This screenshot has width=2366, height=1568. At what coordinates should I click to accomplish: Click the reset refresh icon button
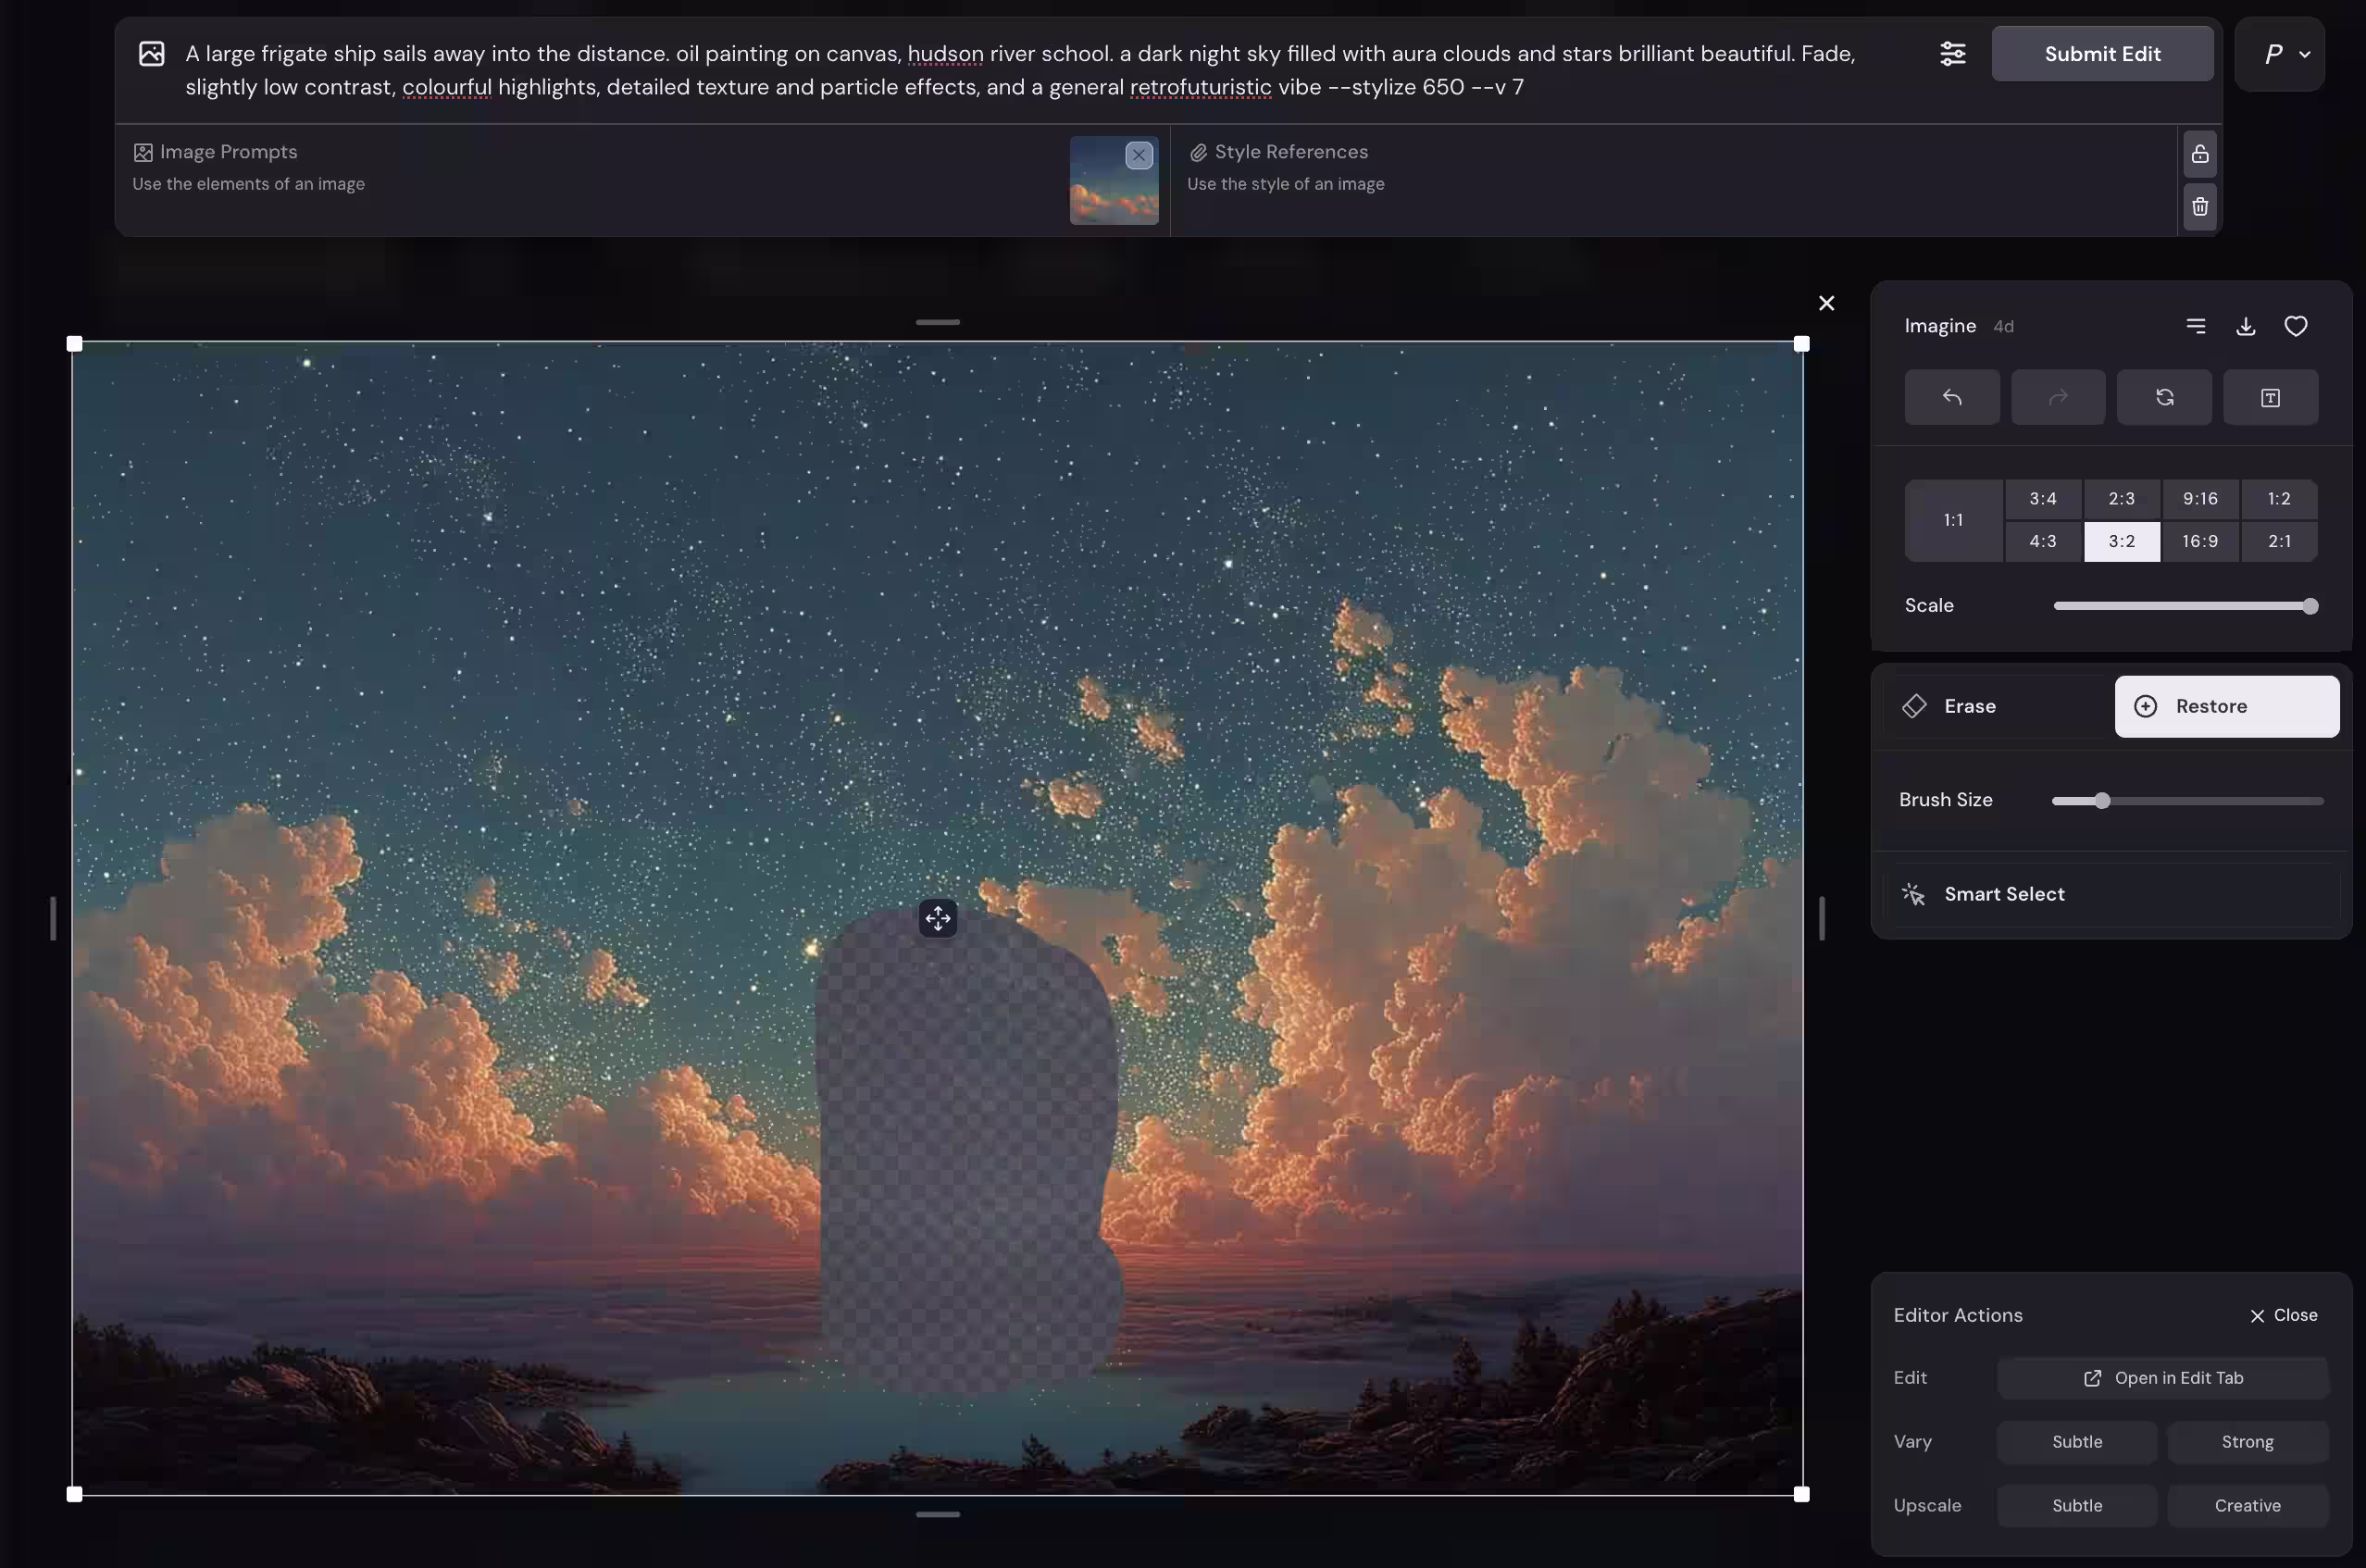[x=2164, y=397]
